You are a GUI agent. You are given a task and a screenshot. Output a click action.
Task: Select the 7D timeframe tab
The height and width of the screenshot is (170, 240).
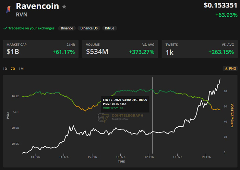[13, 69]
